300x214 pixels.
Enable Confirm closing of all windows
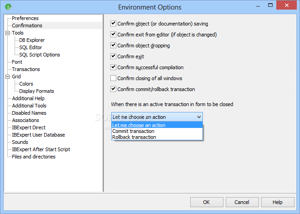pyautogui.click(x=113, y=78)
